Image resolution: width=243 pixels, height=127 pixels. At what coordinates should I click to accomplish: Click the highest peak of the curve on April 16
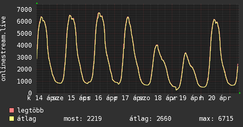pyautogui.click(x=99, y=13)
